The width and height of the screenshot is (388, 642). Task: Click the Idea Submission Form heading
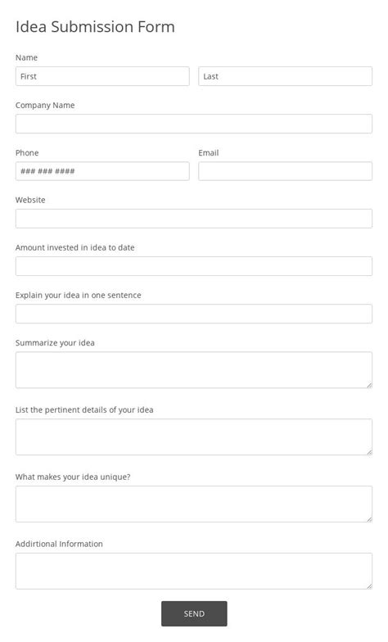[95, 26]
